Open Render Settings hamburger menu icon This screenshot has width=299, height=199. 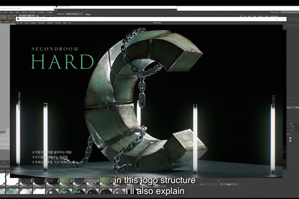[56, 10]
